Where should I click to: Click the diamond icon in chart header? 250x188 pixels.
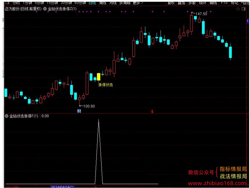[238, 9]
